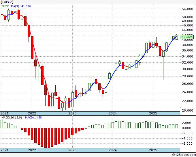Click the long-wick green candle after 2025

163,66
